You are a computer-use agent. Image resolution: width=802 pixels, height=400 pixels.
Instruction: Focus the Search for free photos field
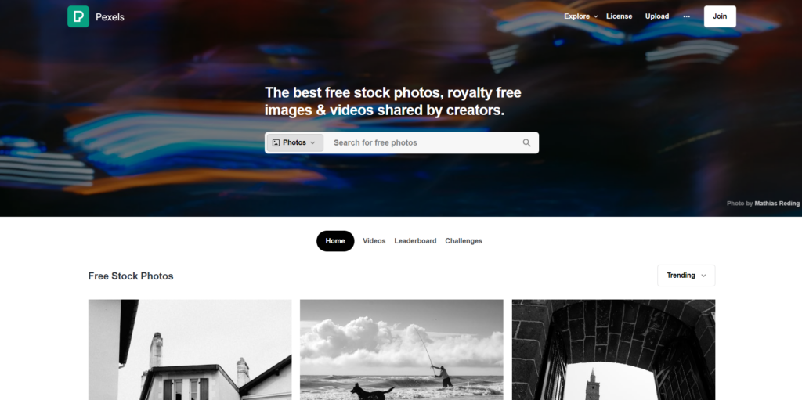[424, 142]
